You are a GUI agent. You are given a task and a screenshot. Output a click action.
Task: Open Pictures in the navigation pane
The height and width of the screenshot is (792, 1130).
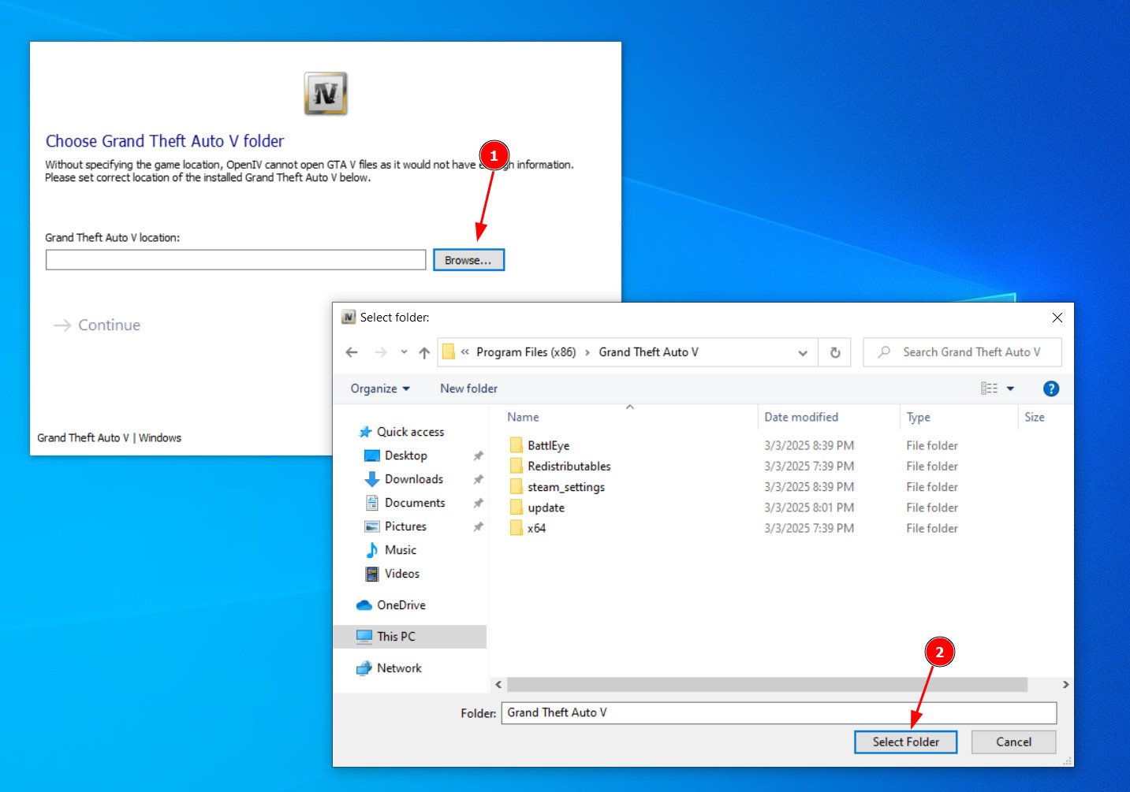click(405, 526)
